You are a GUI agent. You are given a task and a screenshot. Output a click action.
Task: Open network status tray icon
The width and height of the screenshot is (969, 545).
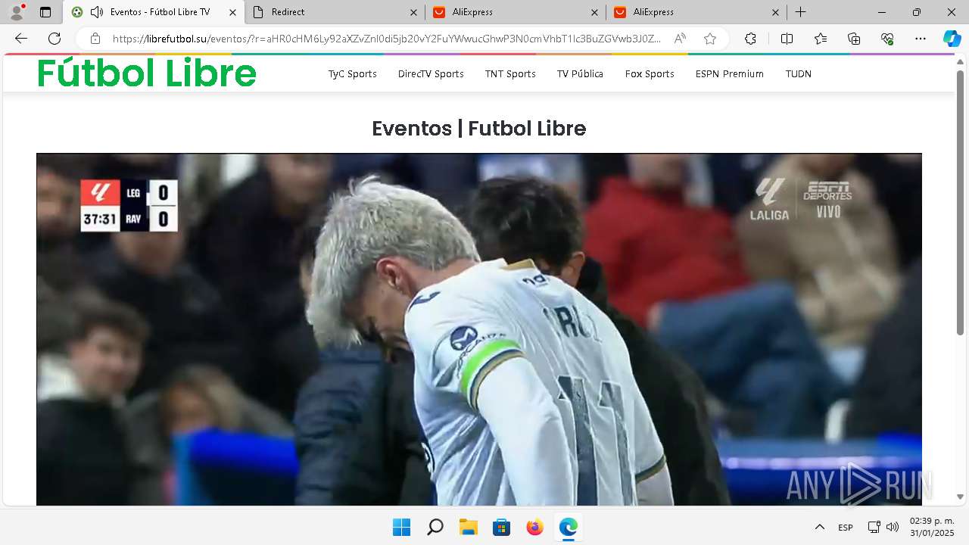874,527
